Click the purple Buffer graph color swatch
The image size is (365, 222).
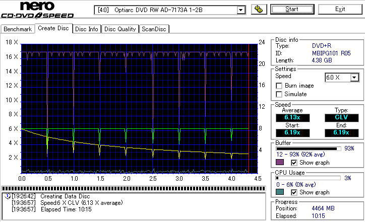[x=280, y=163]
